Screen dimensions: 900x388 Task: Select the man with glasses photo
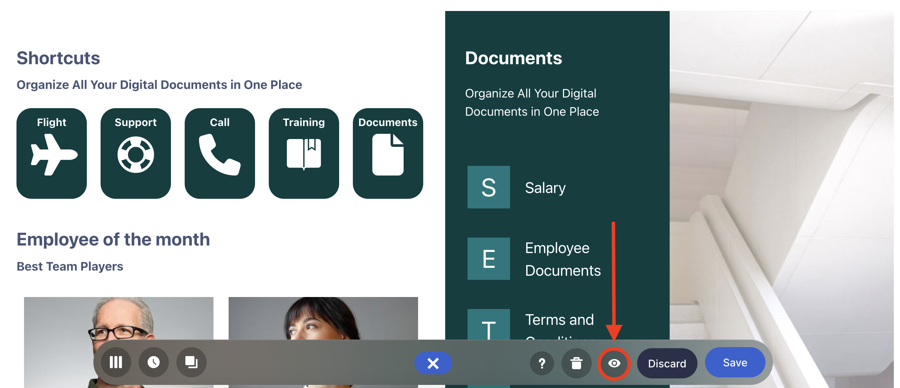118,318
